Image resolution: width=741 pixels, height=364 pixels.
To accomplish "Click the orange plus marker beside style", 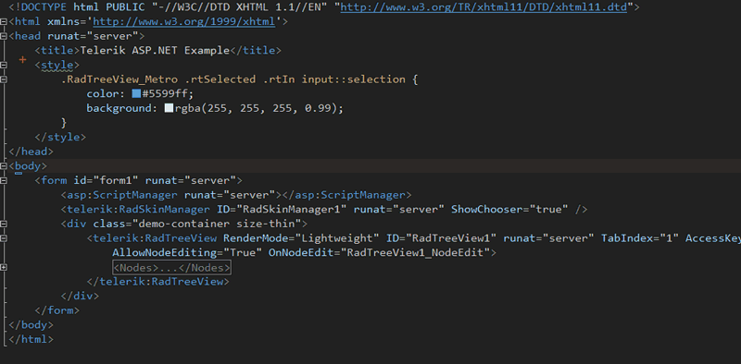I will click(22, 60).
